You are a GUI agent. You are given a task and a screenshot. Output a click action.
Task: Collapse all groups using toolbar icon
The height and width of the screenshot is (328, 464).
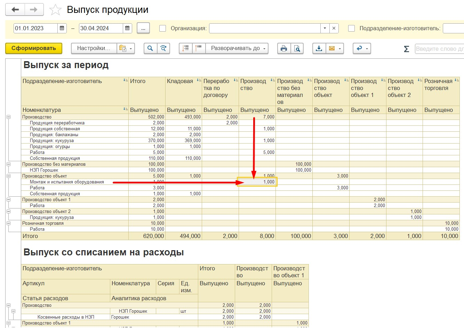(x=186, y=48)
